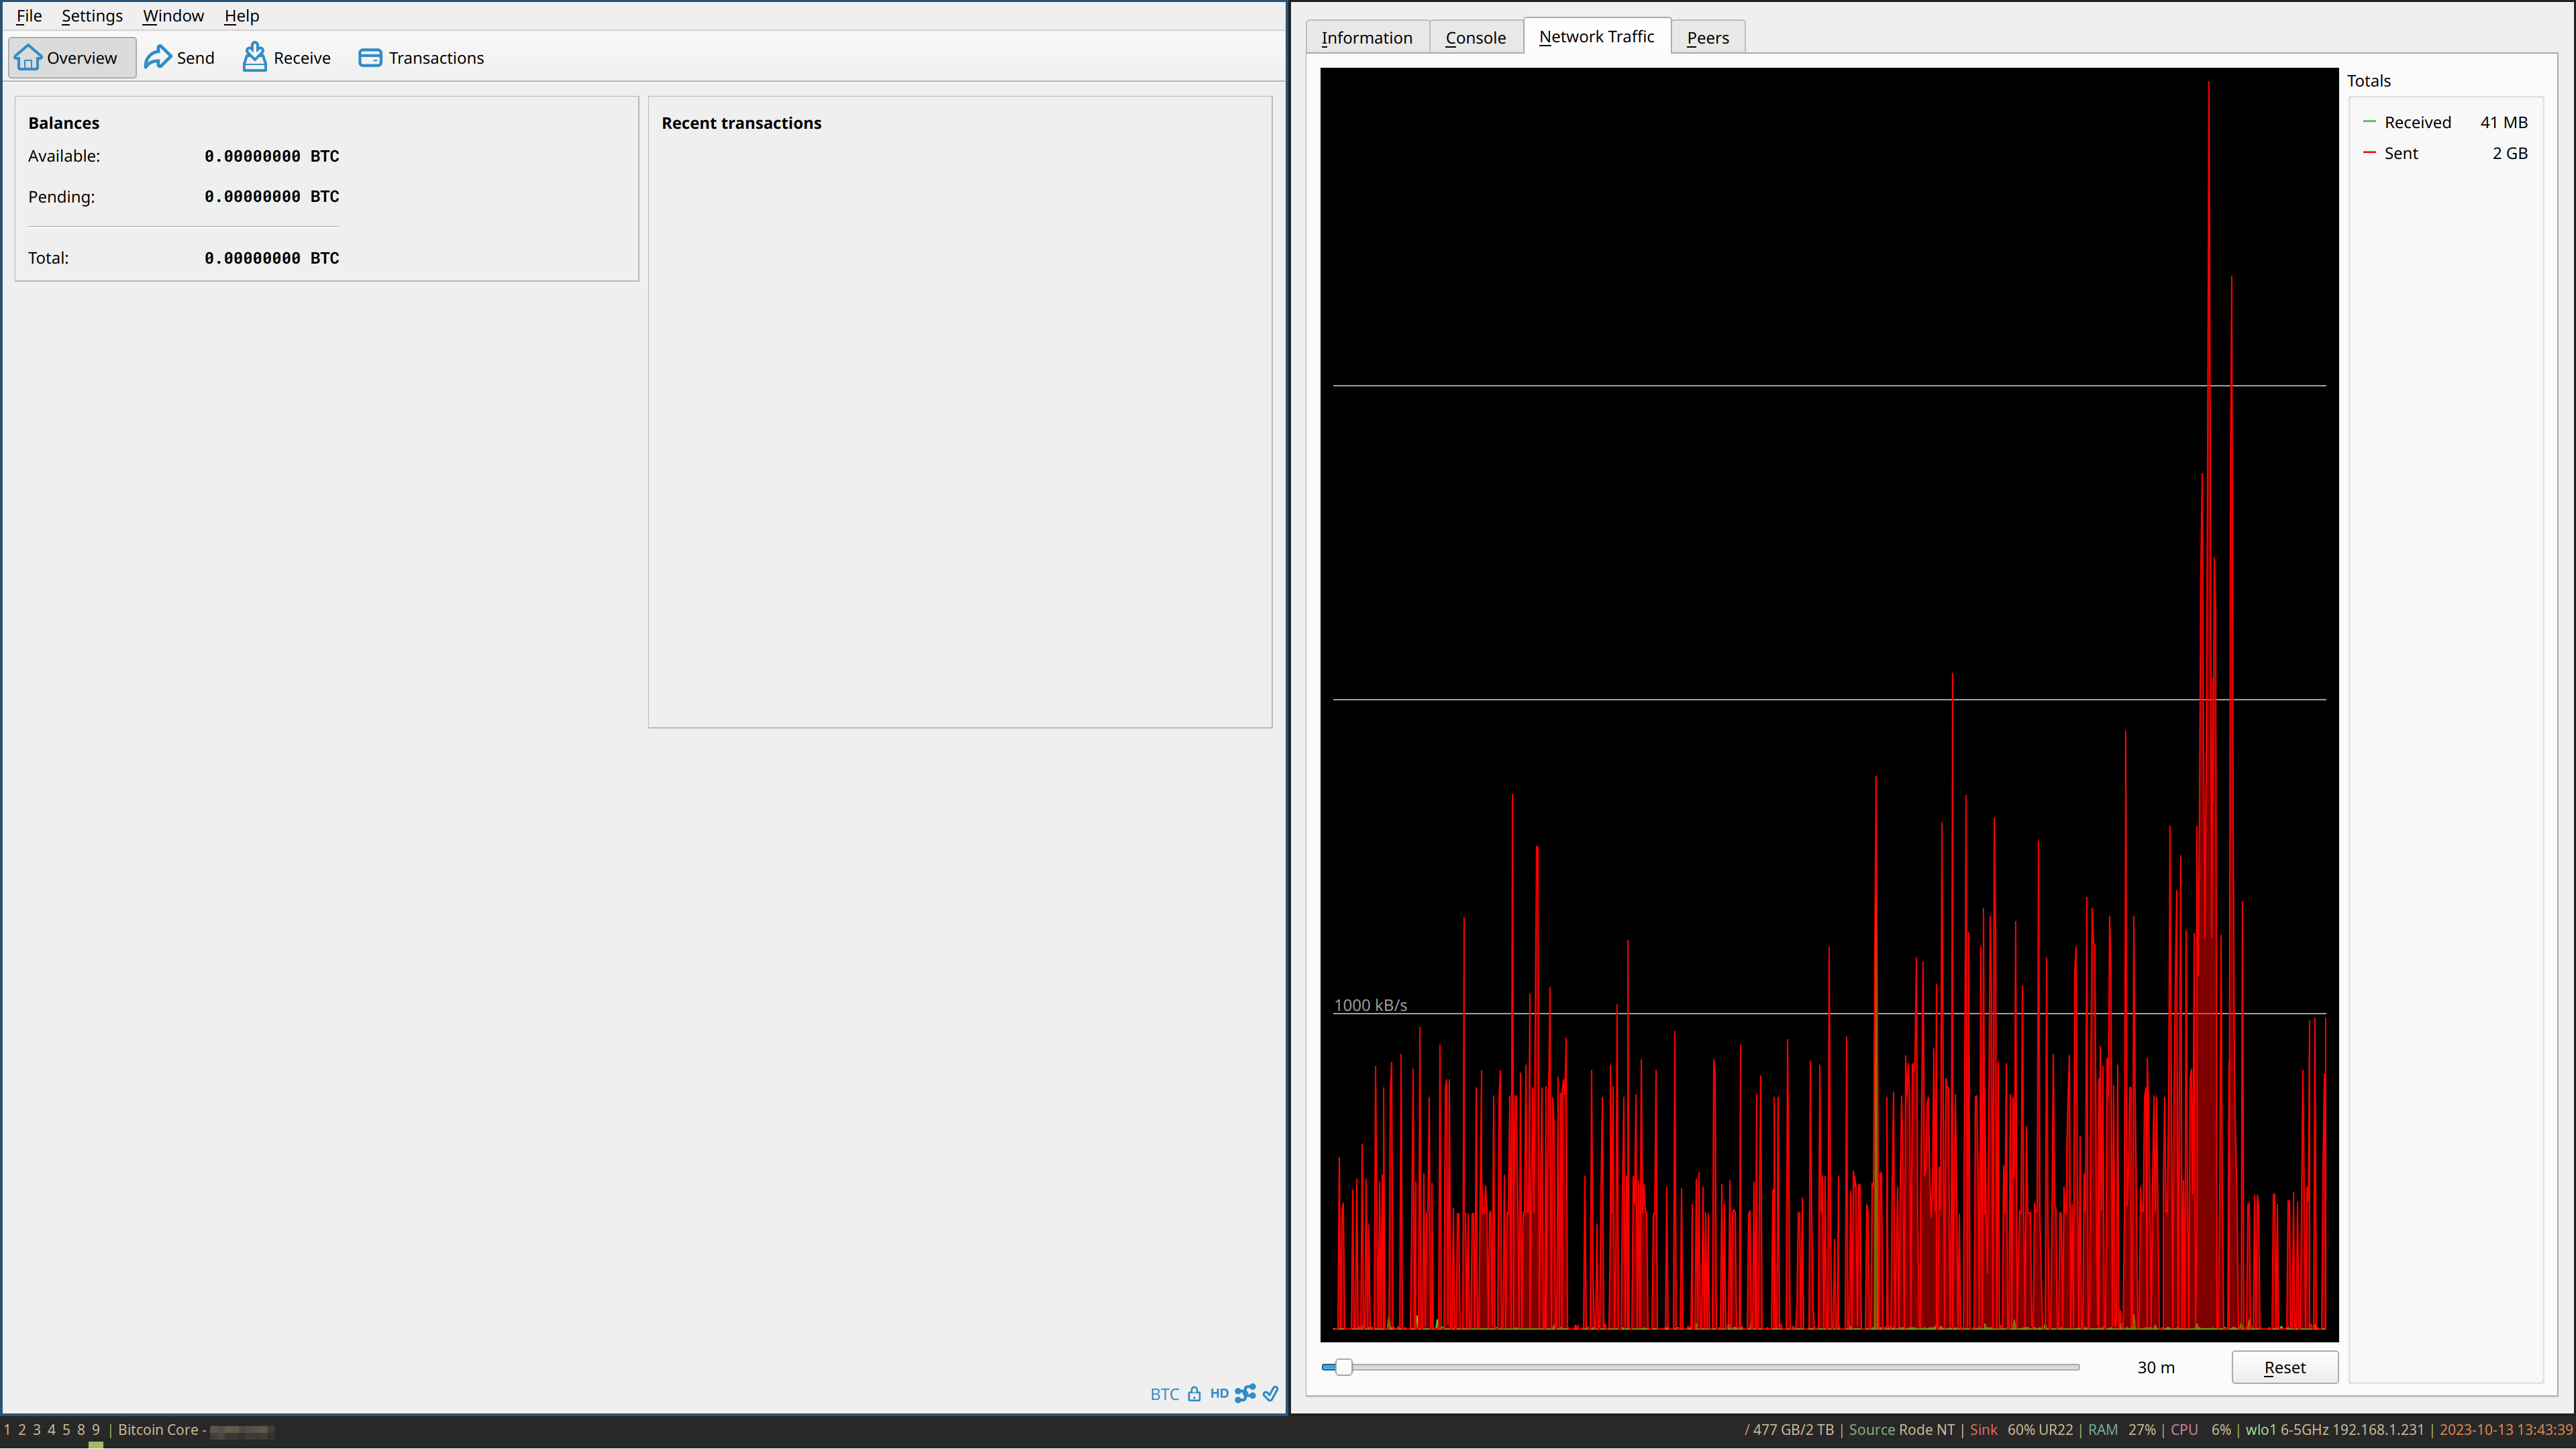Select the Send toolbar icon
The height and width of the screenshot is (1449, 2576).
coord(158,57)
